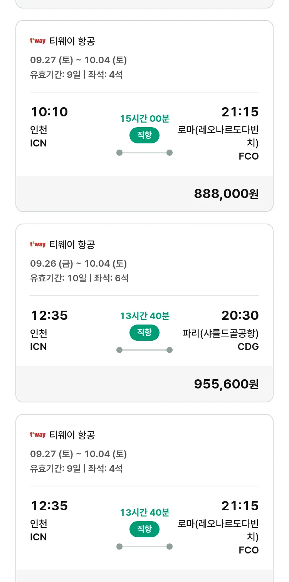The width and height of the screenshot is (289, 582).
Task: Tap the 직항 badge under 15시간 00분
Action: tap(144, 135)
